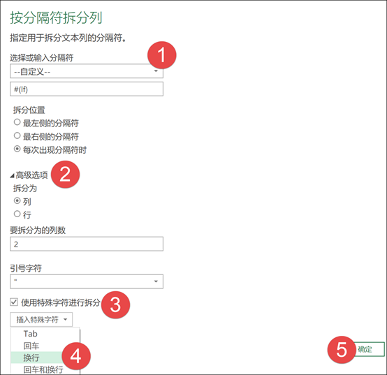Click the red step 3 marker circle
The width and height of the screenshot is (387, 375).
click(115, 304)
